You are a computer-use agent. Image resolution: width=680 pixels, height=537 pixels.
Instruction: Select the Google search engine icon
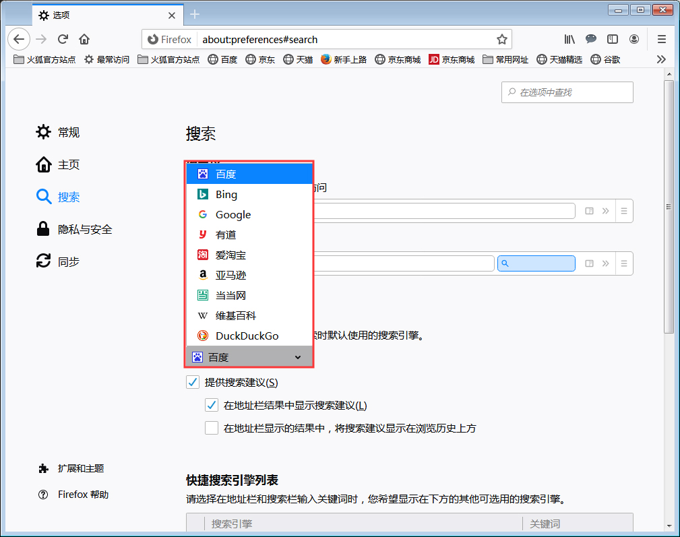(202, 214)
